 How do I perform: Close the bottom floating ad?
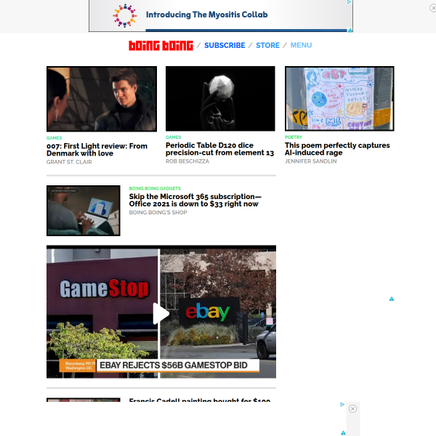pyautogui.click(x=352, y=408)
